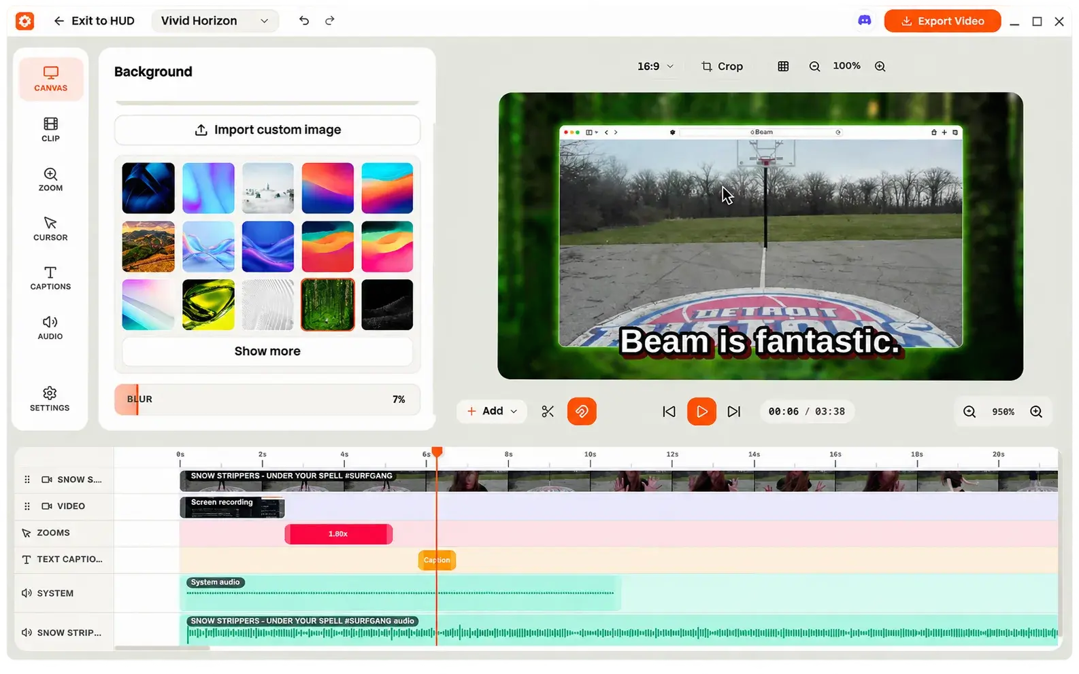
Task: Open the Captions tab
Action: (50, 278)
